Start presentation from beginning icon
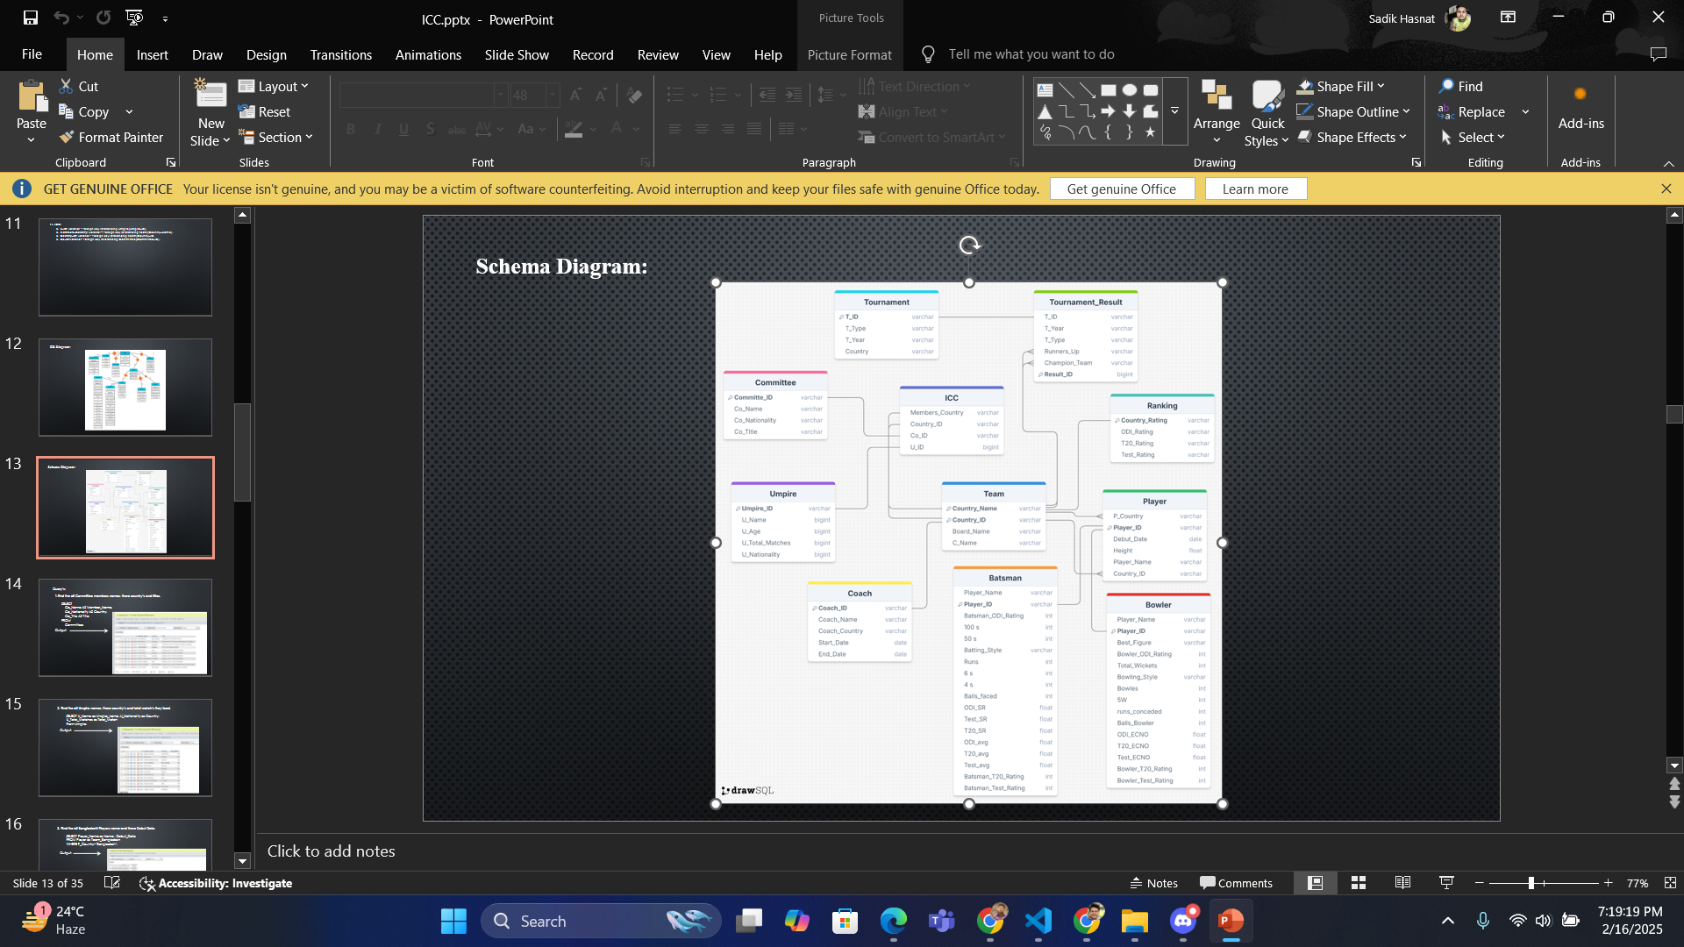The image size is (1684, 947). click(134, 18)
